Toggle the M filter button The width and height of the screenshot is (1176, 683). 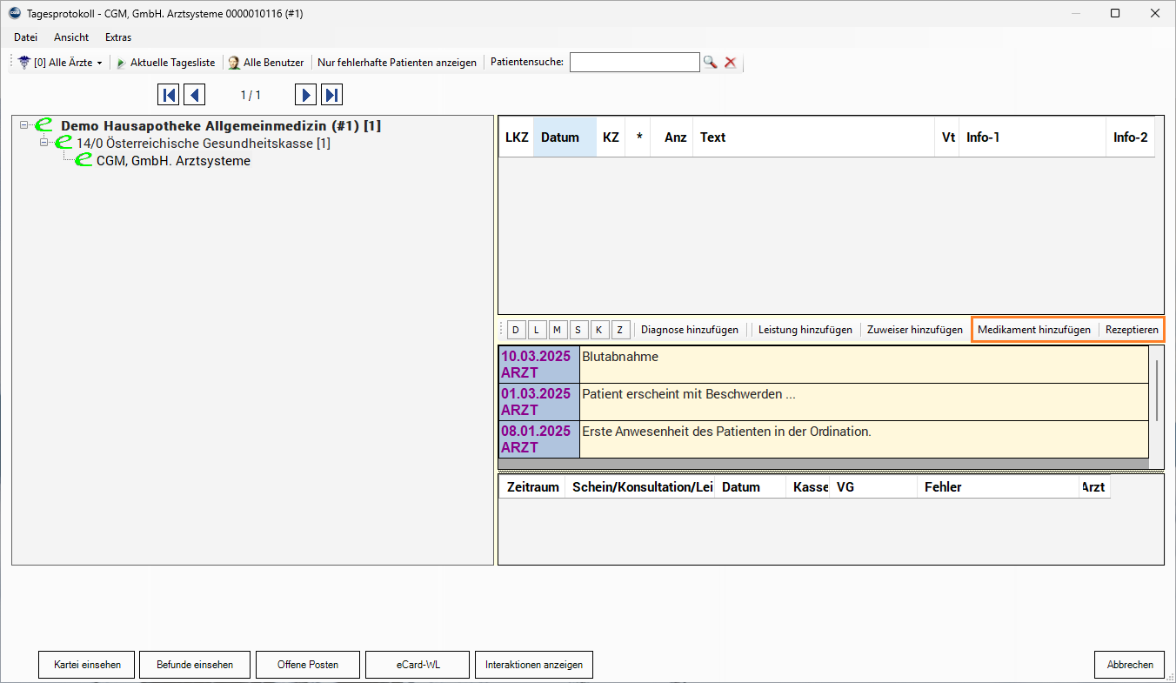[558, 330]
